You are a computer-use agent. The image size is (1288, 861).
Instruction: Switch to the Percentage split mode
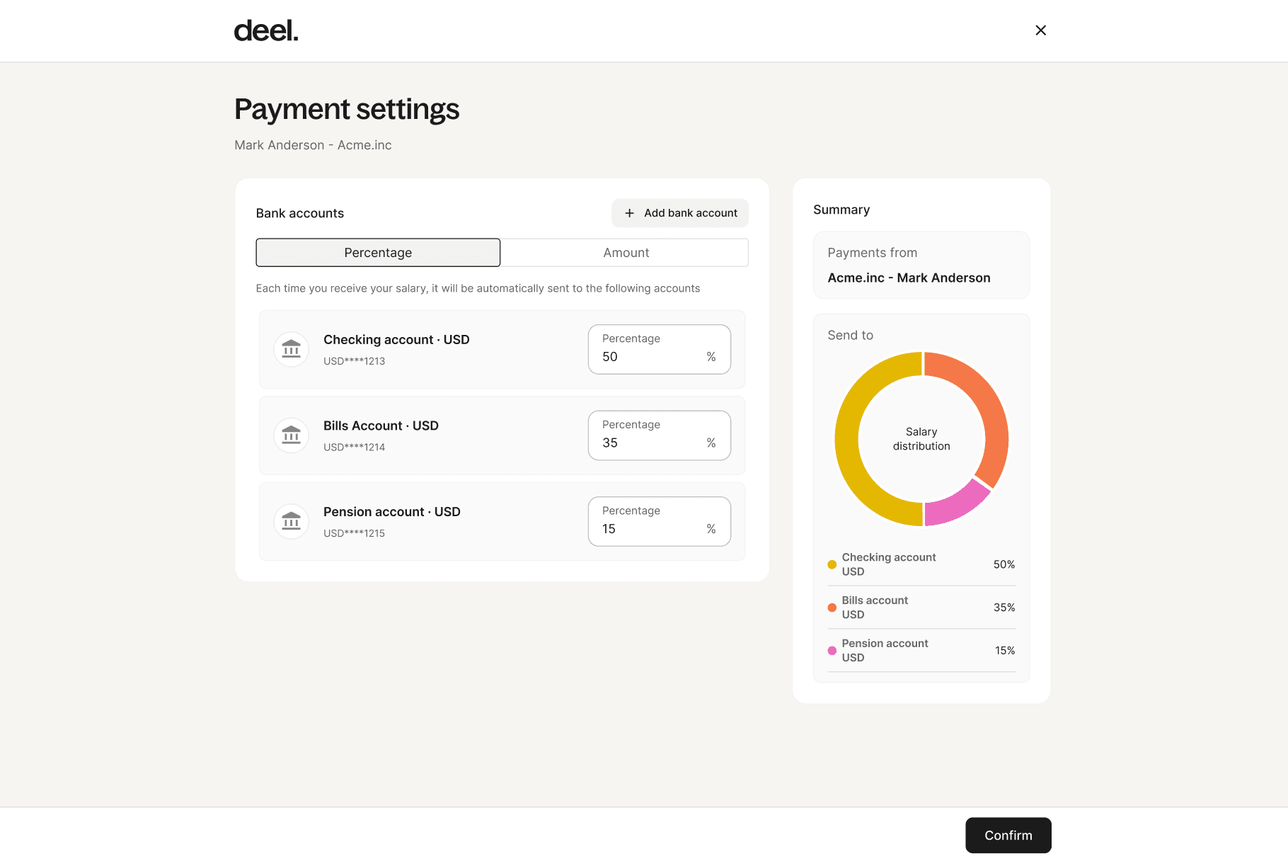[x=378, y=253]
